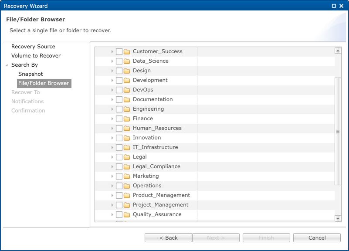
Task: Cancel the Recovery Wizard
Action: [317, 237]
